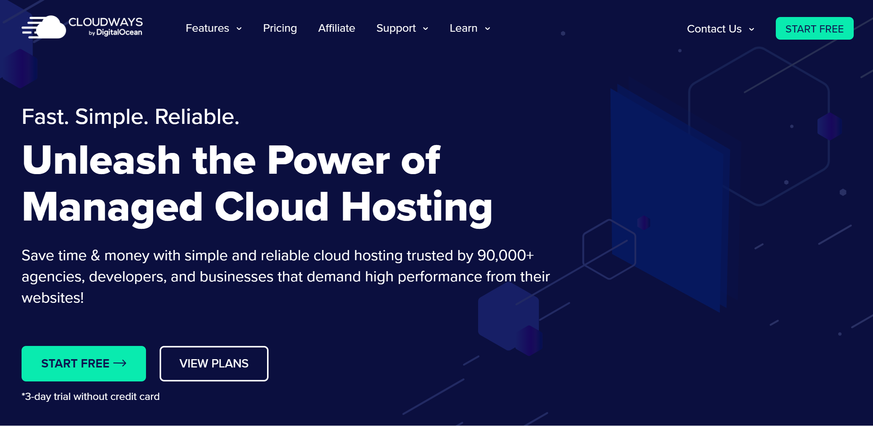Click START FREE in the top navigation
Viewport: 873px width, 426px height.
pos(814,28)
